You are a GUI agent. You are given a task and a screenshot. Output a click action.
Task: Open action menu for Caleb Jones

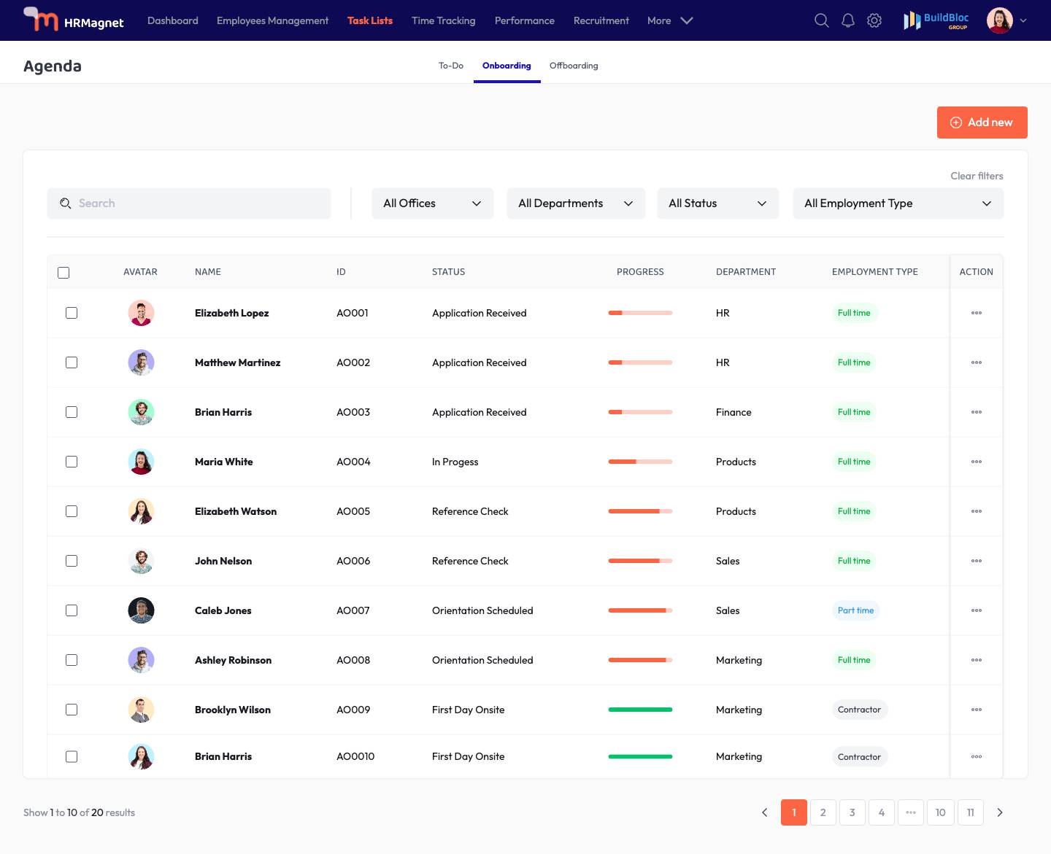pyautogui.click(x=977, y=610)
